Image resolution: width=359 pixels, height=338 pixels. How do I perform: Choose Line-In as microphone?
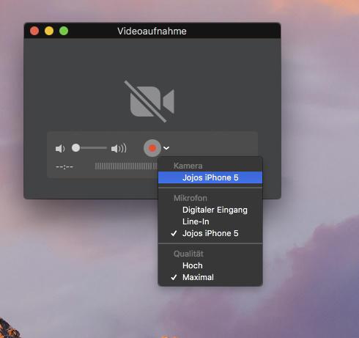pos(210,221)
